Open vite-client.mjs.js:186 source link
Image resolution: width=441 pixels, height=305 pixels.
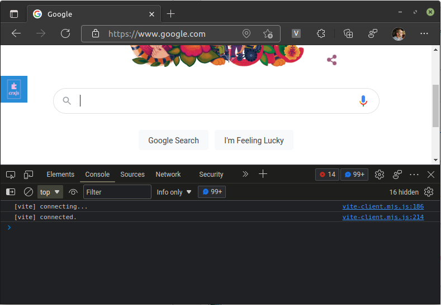[x=383, y=206]
